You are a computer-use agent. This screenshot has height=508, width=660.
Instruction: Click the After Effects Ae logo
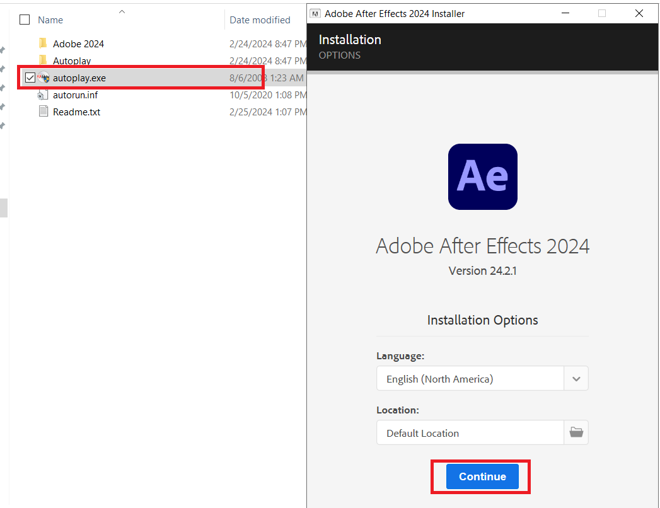click(x=482, y=176)
